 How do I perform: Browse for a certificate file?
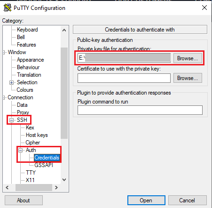[188, 78]
